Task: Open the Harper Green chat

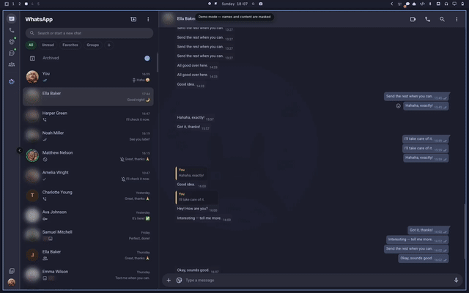Action: (x=88, y=116)
